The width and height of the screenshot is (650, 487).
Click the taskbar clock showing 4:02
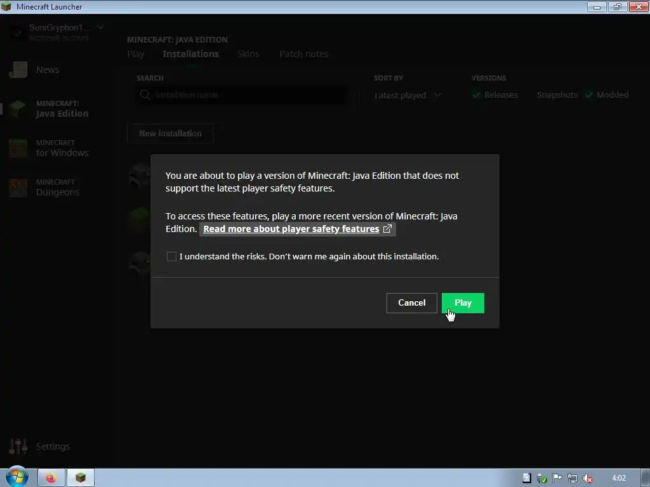coord(619,478)
